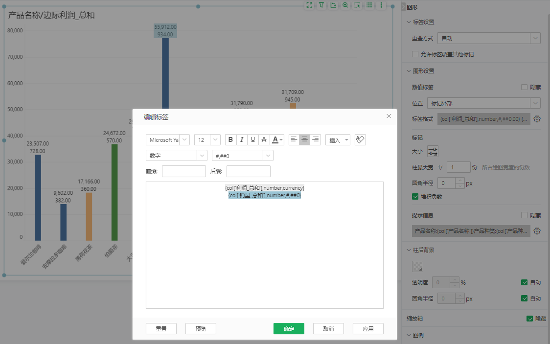Click the green 伯爵茶 bar

(115, 192)
